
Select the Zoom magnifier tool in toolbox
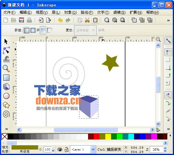coord(6,69)
